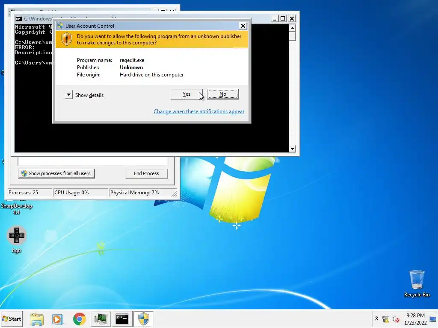Click Hard drive on this computer text
The width and height of the screenshot is (438, 328).
tap(152, 75)
